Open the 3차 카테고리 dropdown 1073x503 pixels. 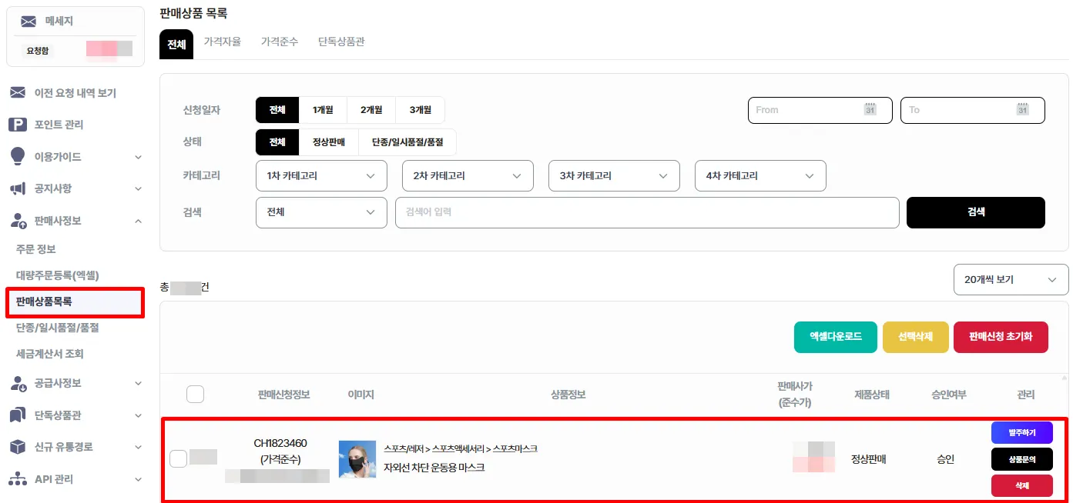[x=614, y=175]
